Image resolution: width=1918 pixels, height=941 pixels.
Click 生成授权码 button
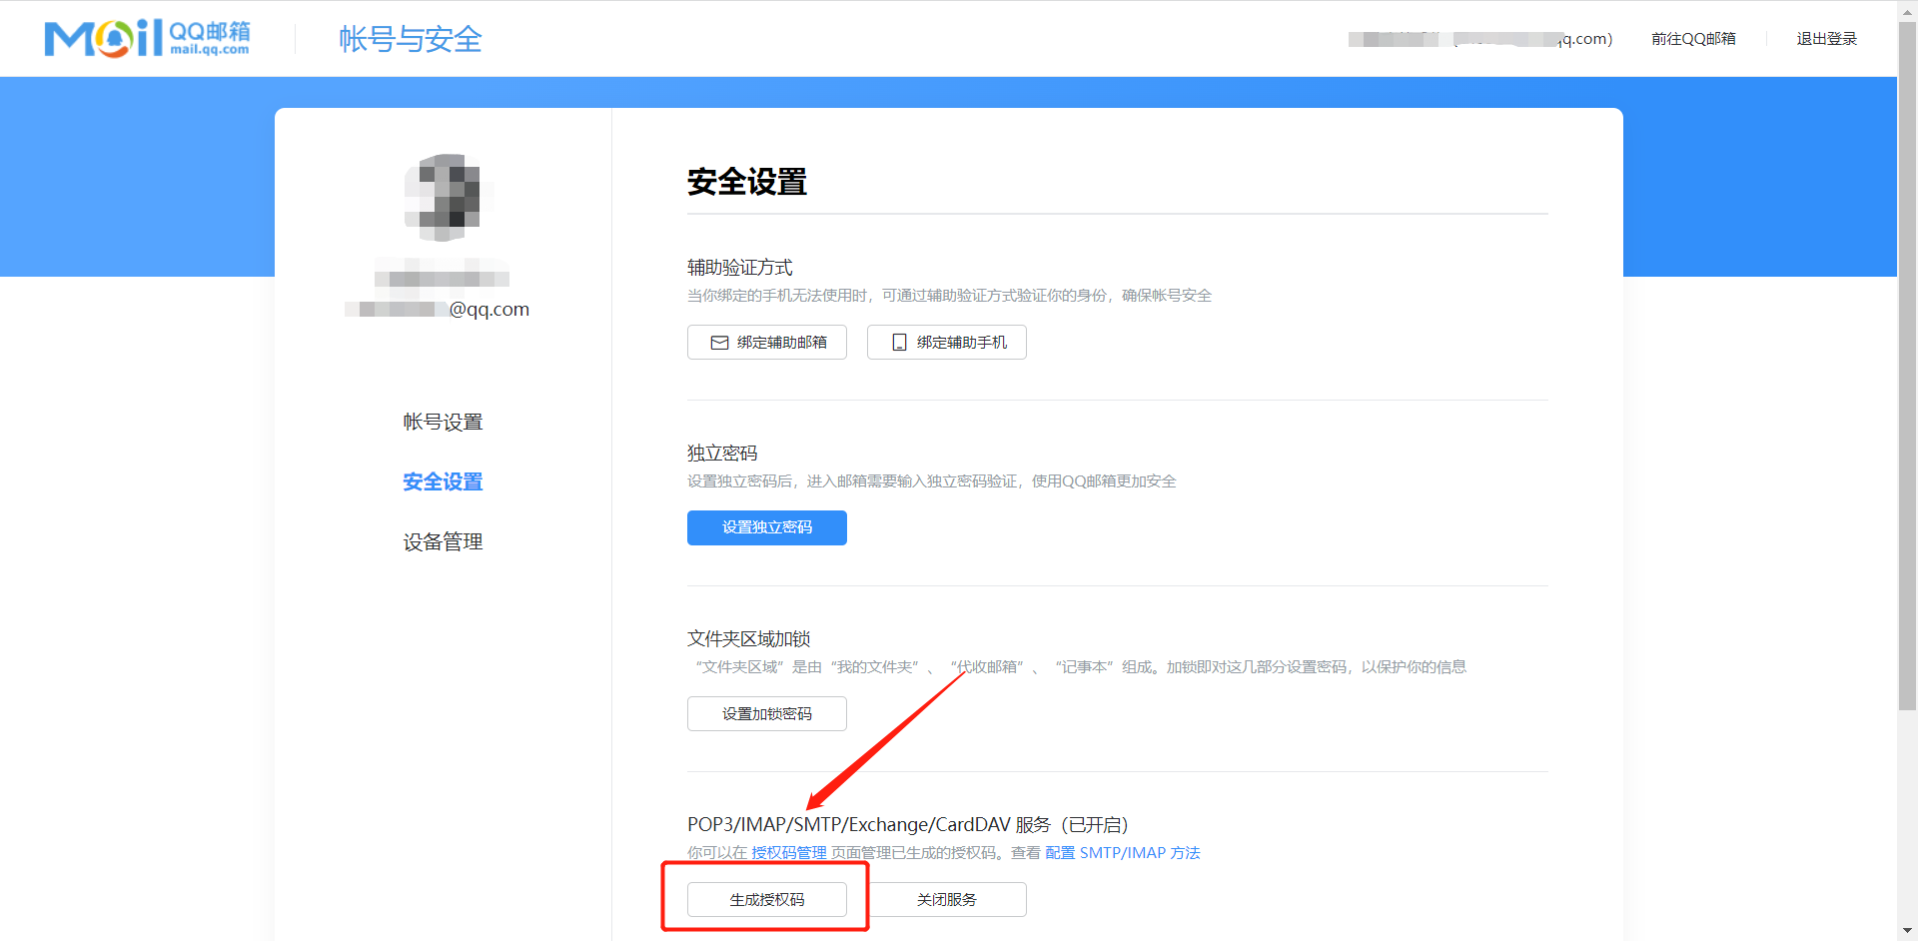click(767, 900)
